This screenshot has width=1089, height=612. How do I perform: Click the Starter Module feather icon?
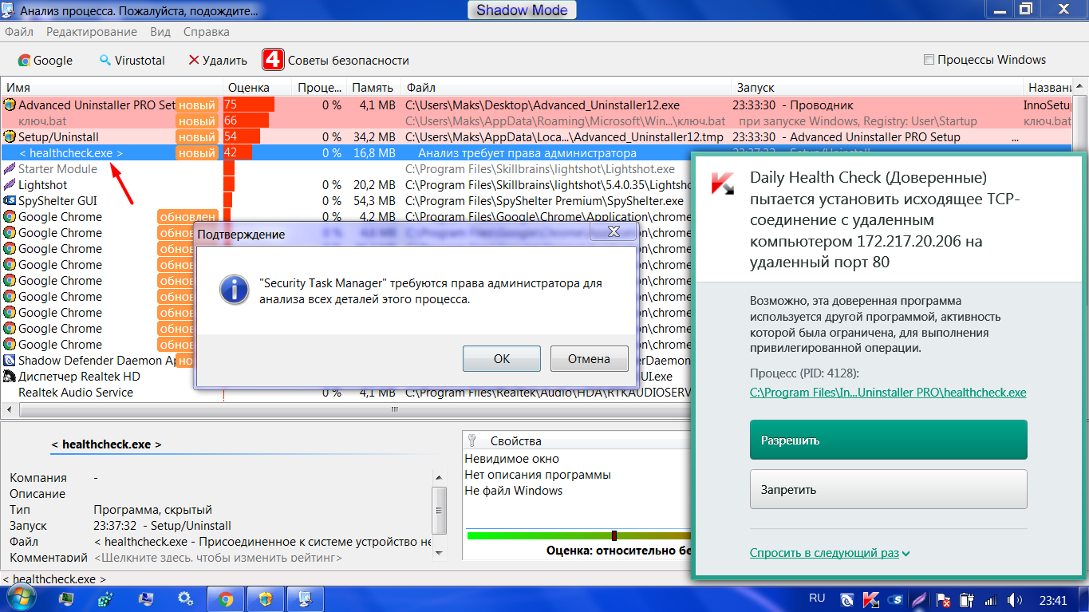pyautogui.click(x=10, y=168)
